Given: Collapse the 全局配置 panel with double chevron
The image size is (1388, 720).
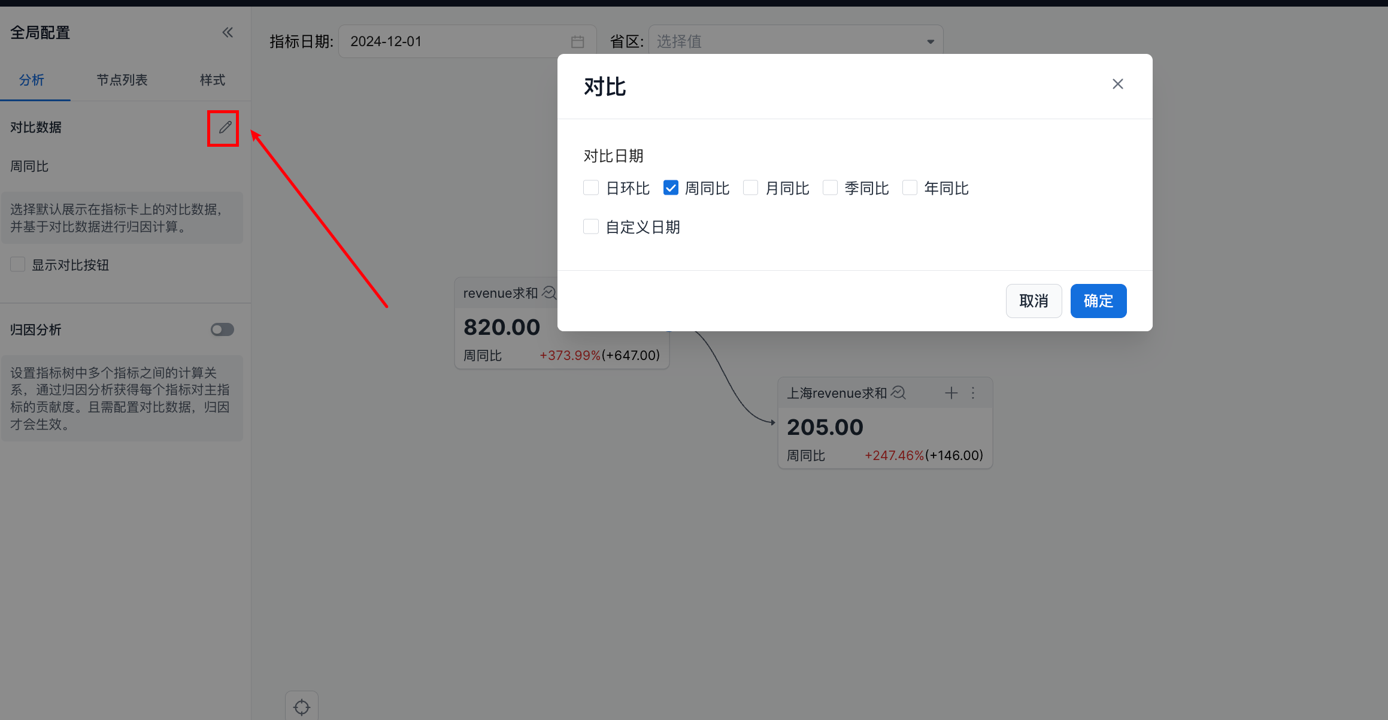Looking at the screenshot, I should pos(228,33).
